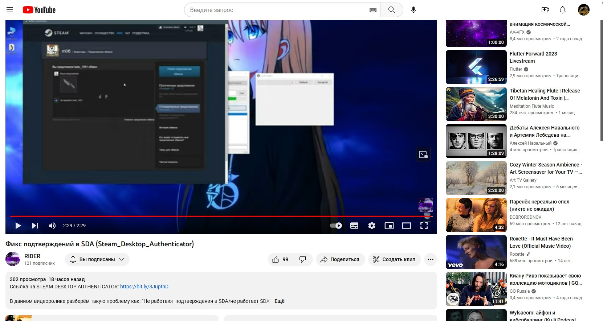603x321 pixels.
Task: Open the Flutter channel name
Action: tap(516, 69)
